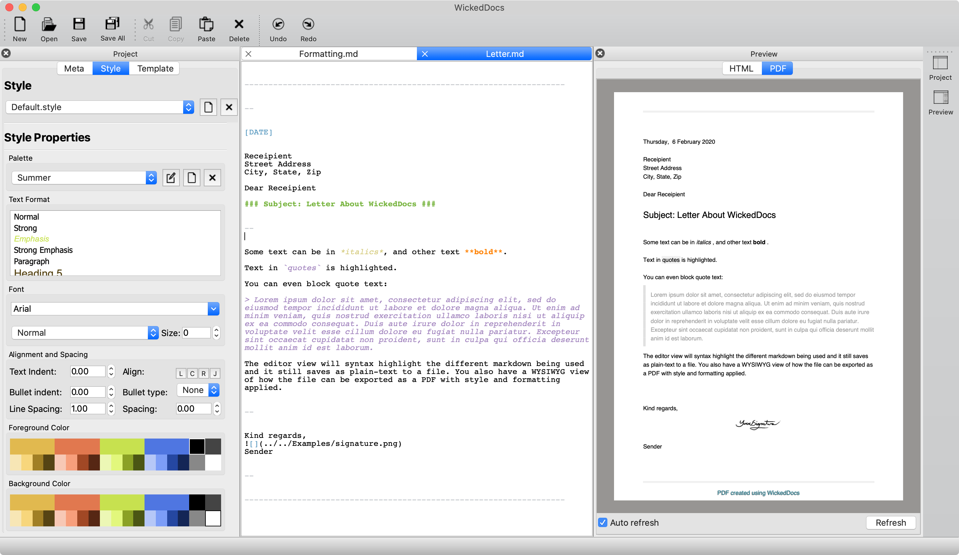Set alignment to center with C button
The width and height of the screenshot is (959, 555).
(x=192, y=373)
